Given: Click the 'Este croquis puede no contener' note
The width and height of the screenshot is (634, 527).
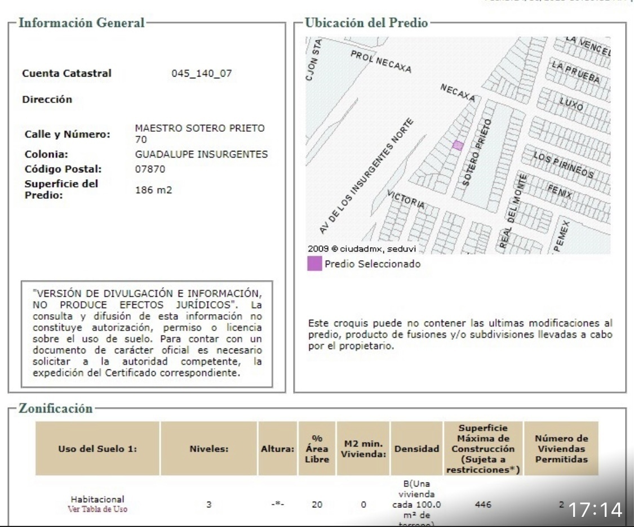Looking at the screenshot, I should tap(460, 334).
